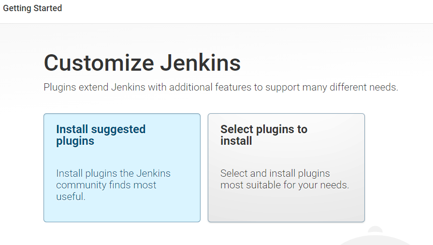Click the word 'Customize' in the heading
The height and width of the screenshot is (245, 433).
click(x=98, y=63)
